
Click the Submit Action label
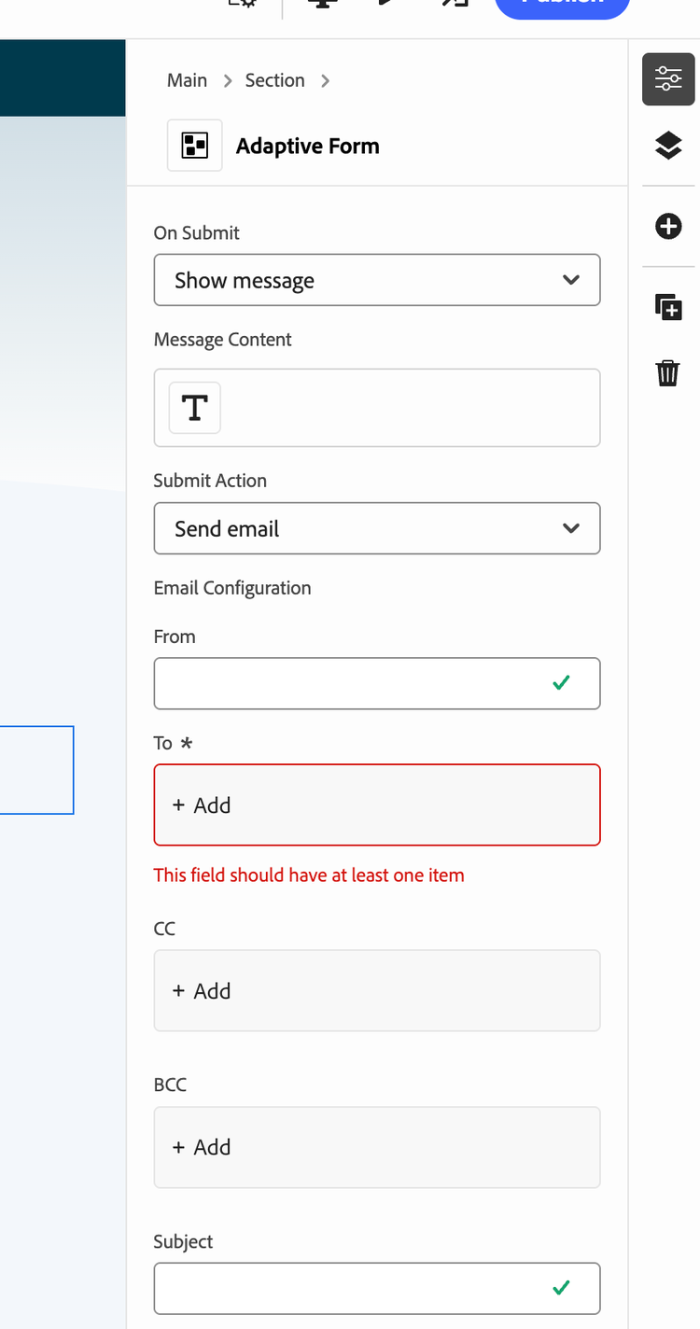210,481
